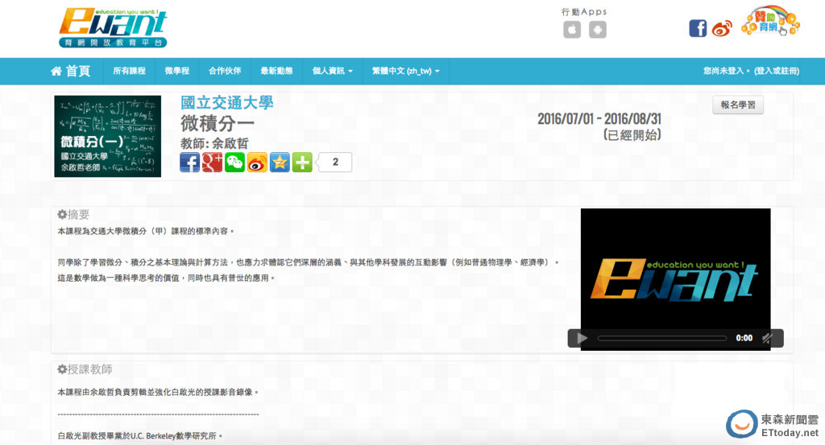Open more sharing options plus icon
Image resolution: width=825 pixels, height=445 pixels.
[302, 163]
